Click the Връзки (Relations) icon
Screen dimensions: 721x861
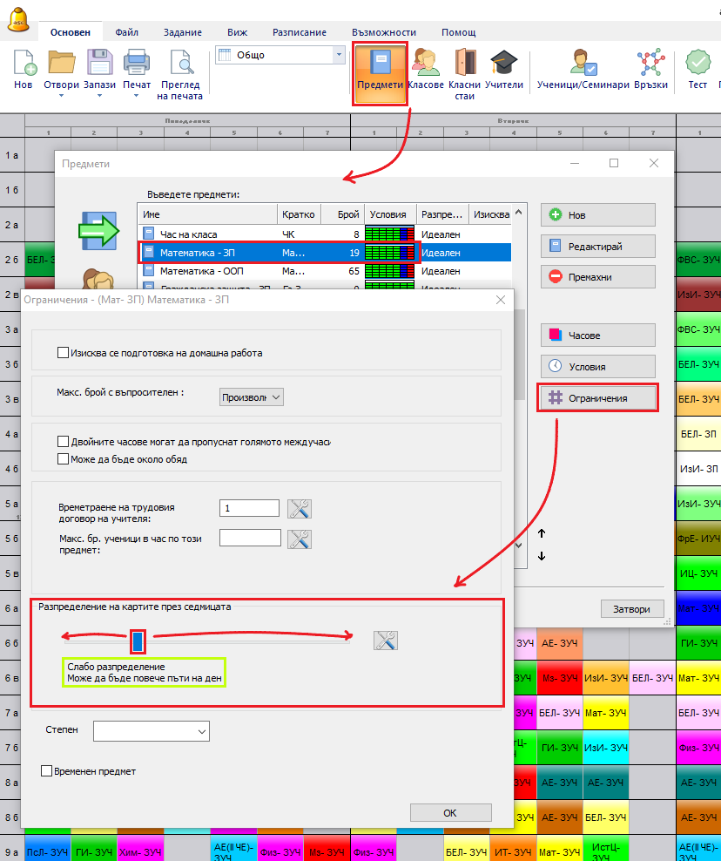click(650, 70)
